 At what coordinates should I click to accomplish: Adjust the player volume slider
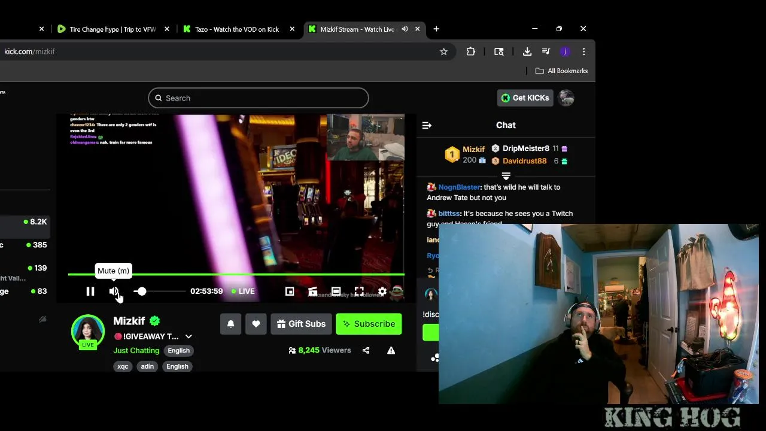click(x=160, y=292)
